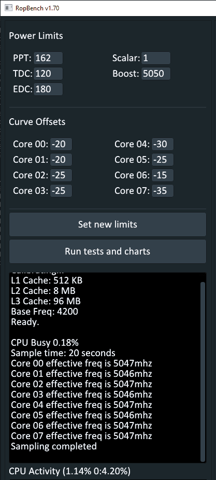
Task: Edit the Core 03 curve offset field
Action: coord(61,191)
